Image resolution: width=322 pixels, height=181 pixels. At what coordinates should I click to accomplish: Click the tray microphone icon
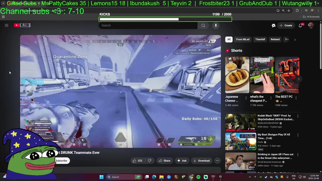tap(287, 177)
